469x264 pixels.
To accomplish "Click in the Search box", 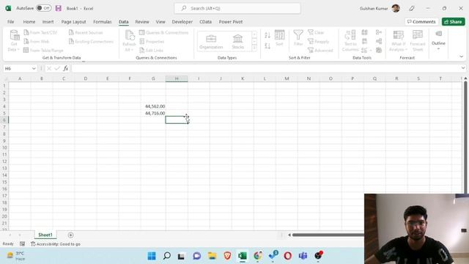I will pyautogui.click(x=237, y=8).
